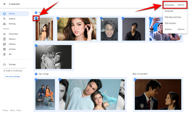Image resolution: width=189 pixels, height=114 pixels.
Task: Click the '9 selected' counter text
Action: 14,4
